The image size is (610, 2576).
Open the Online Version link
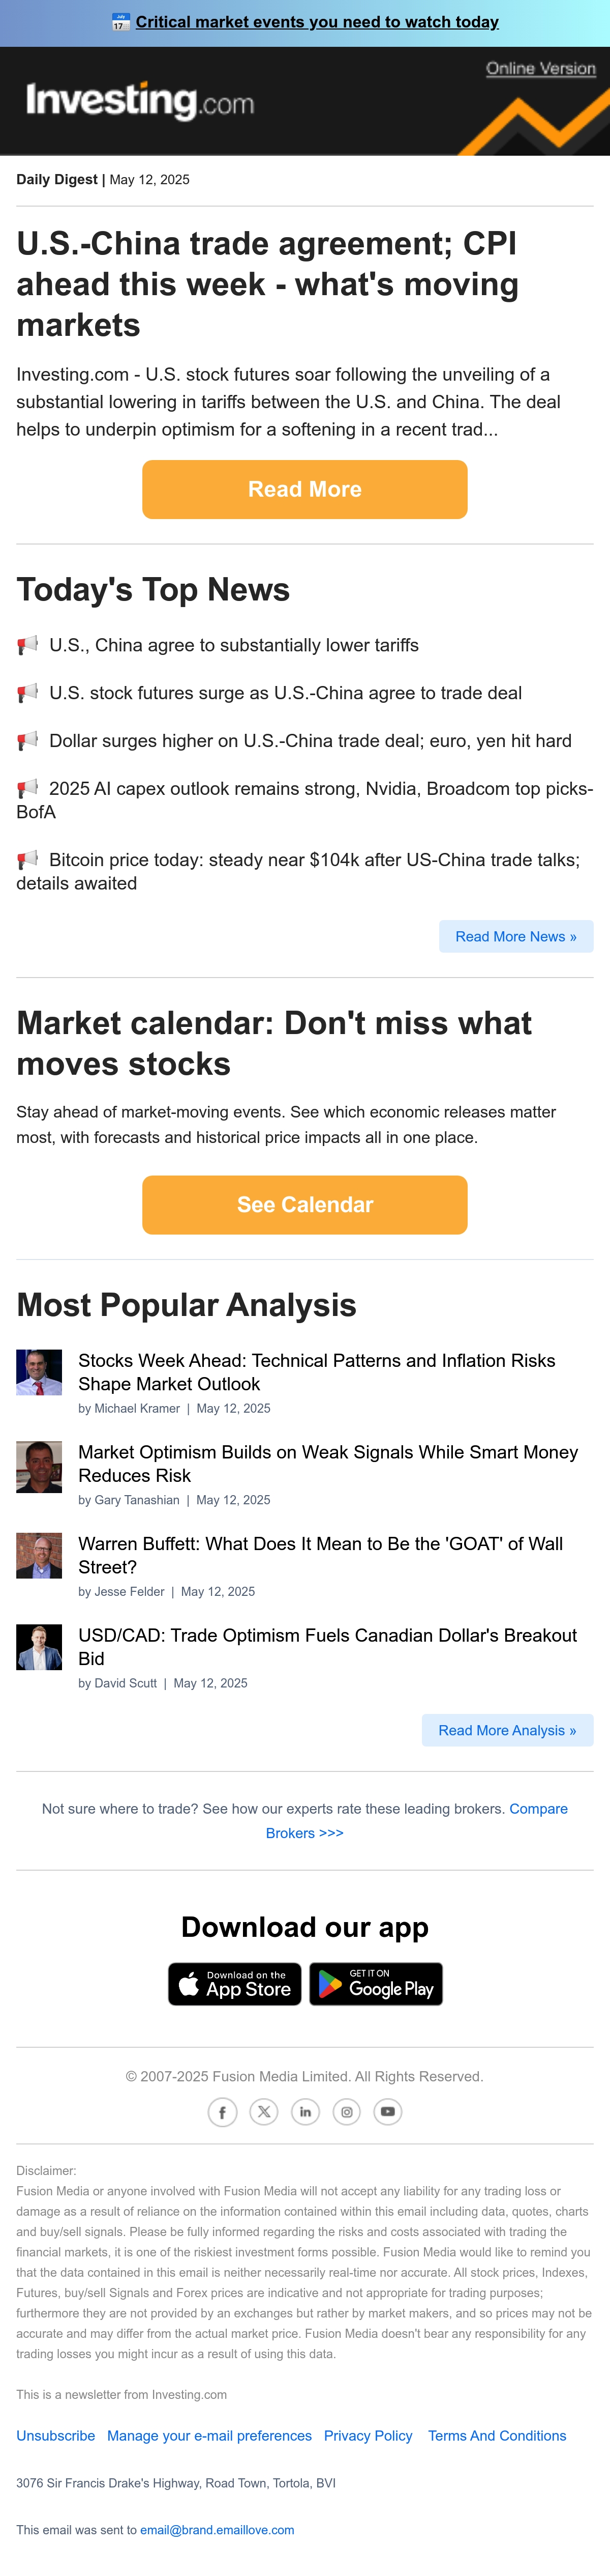(x=541, y=68)
